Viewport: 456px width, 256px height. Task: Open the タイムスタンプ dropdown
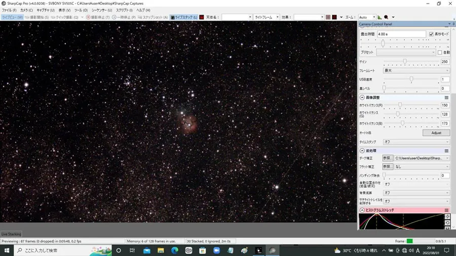coord(416,142)
